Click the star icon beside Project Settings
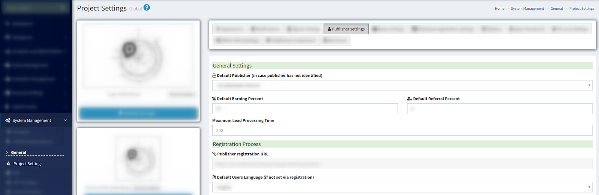Screen dimensions: 599x195 [x=8, y=164]
